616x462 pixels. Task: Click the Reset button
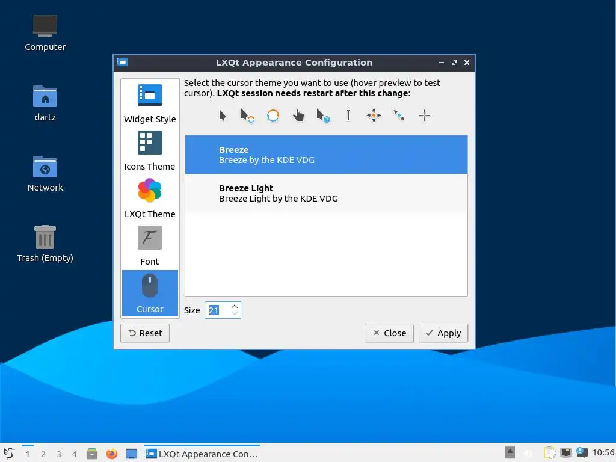coord(145,333)
